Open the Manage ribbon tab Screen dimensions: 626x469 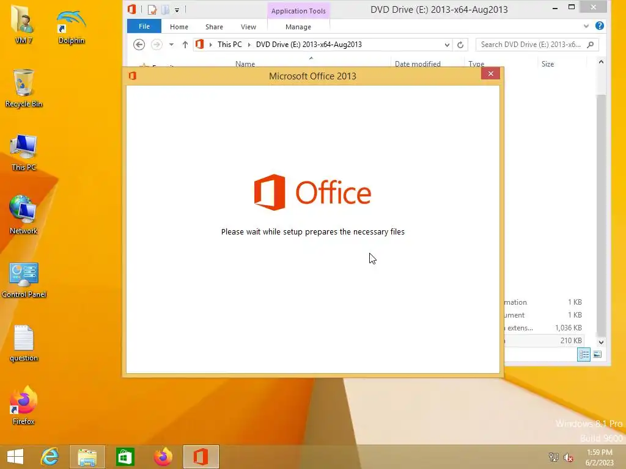pos(298,27)
